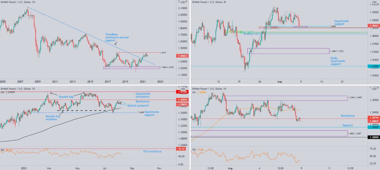Viewport: 380px width, 170px height.
Task: Select 'Resistance' annotation in the 1h chart
Action: tap(348, 116)
